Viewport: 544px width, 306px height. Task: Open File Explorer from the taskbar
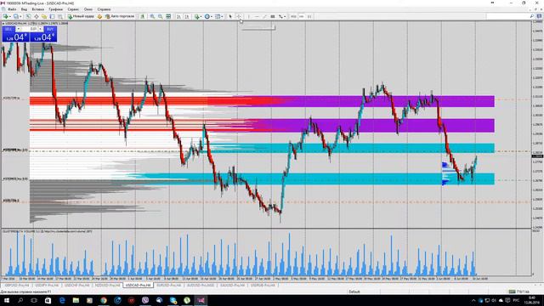(x=76, y=300)
